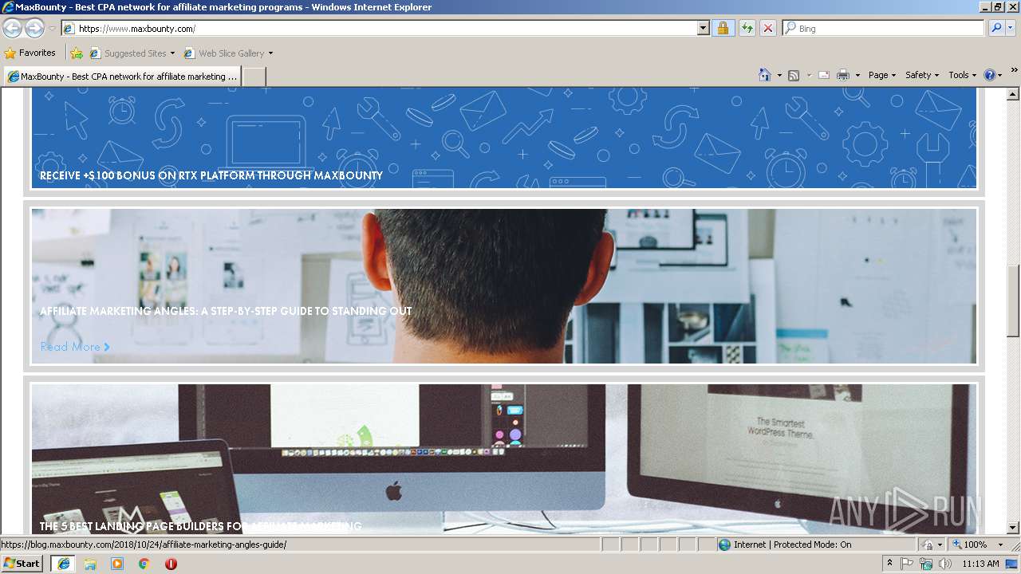Open the Windows Start menu
Image resolution: width=1021 pixels, height=574 pixels.
(x=22, y=564)
